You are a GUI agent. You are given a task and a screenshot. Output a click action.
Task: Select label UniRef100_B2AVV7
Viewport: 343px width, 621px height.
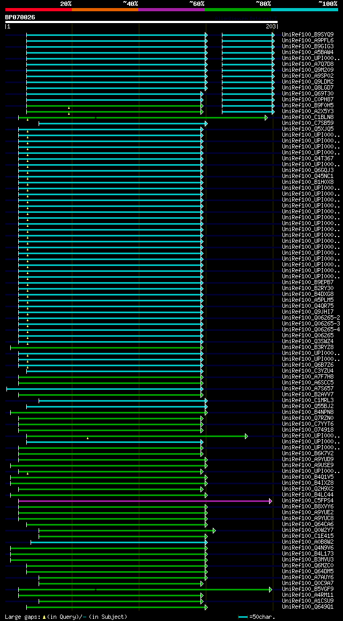tap(308, 395)
